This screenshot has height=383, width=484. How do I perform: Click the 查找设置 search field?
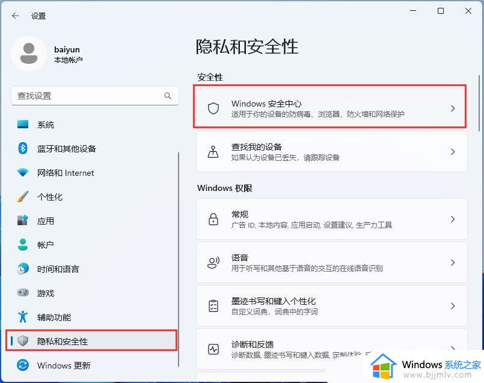(95, 96)
